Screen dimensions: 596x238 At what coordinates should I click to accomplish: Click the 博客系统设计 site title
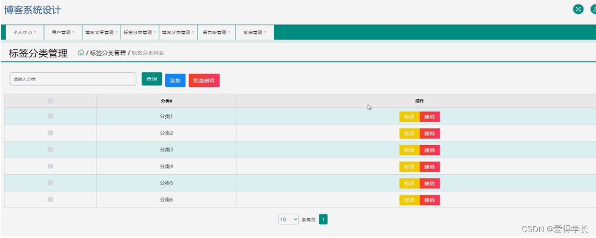pos(33,10)
